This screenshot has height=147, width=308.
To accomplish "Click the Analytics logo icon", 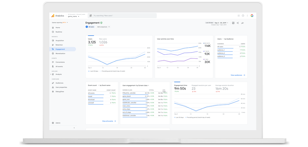I will pos(53,16).
